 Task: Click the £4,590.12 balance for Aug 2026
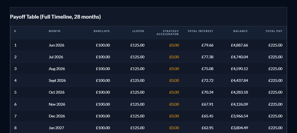click(x=240, y=69)
